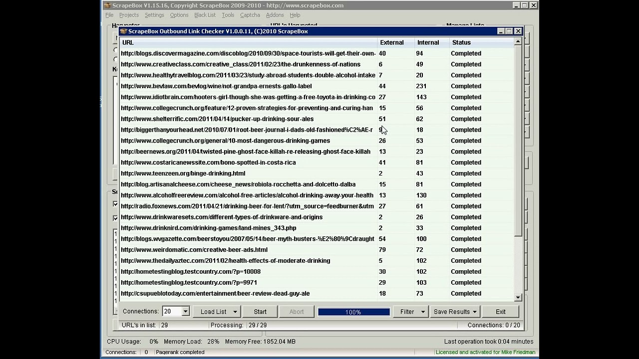Close the Outbound Link Checker window
Image resolution: width=639 pixels, height=359 pixels.
coord(518,31)
